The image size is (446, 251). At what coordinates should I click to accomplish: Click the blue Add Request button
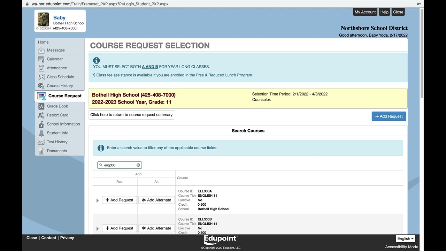(x=389, y=116)
